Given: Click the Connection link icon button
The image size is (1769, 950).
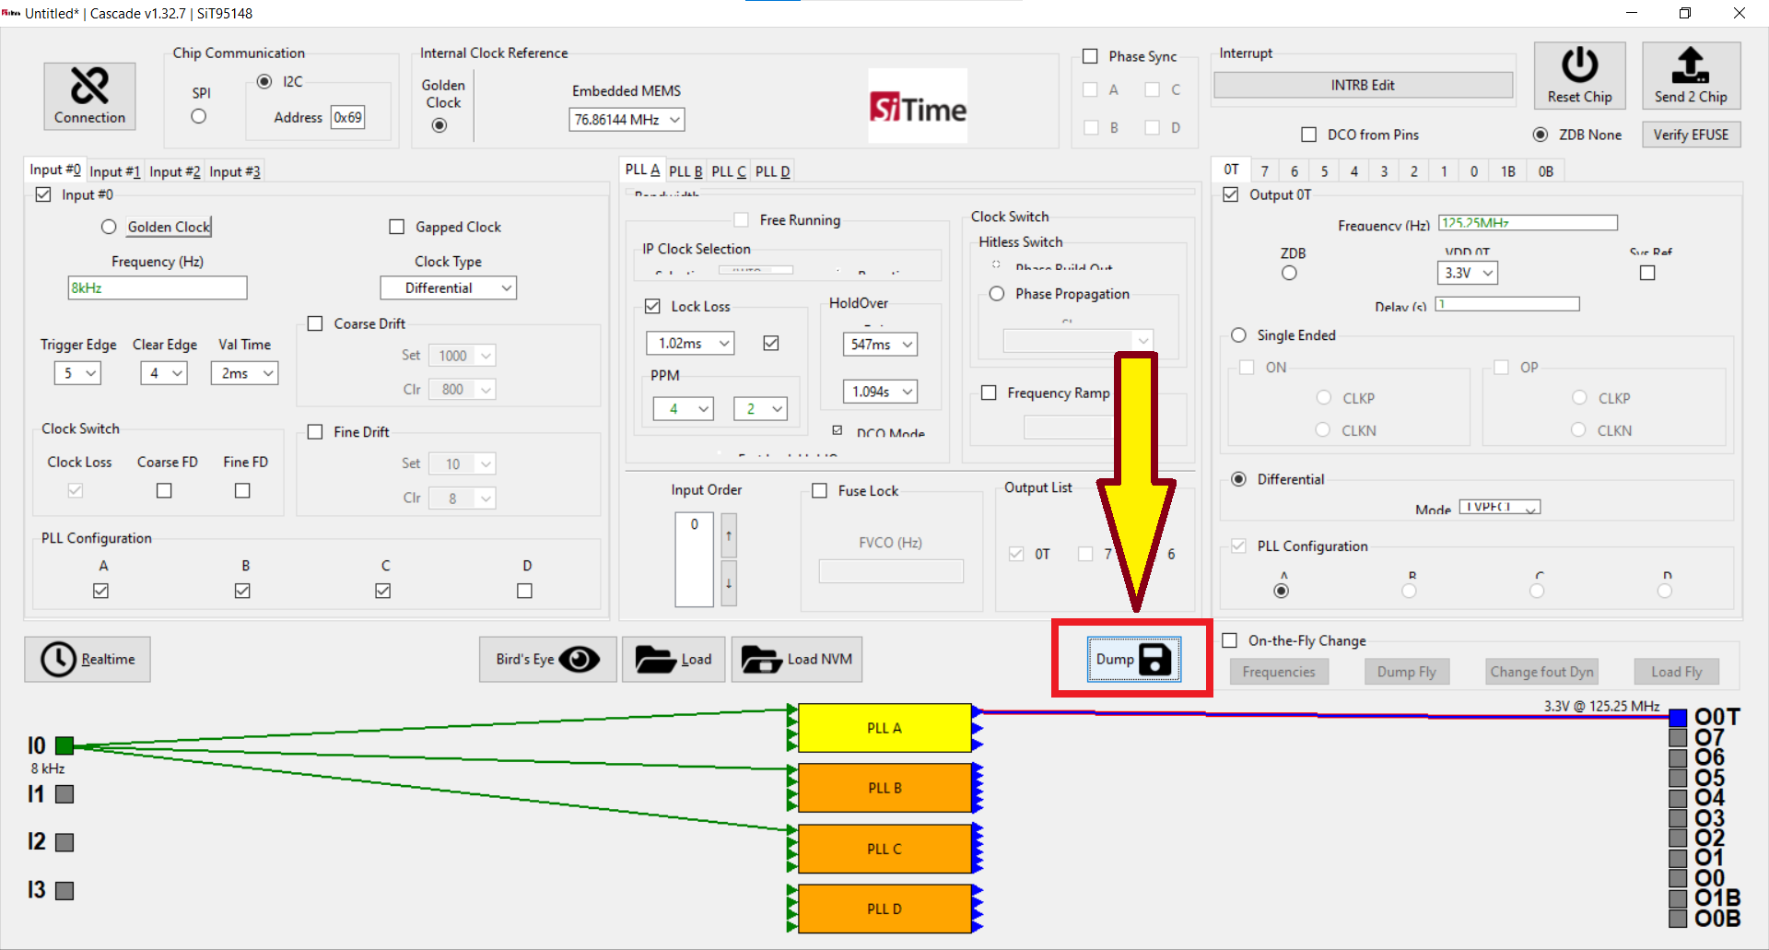Looking at the screenshot, I should pos(89,96).
